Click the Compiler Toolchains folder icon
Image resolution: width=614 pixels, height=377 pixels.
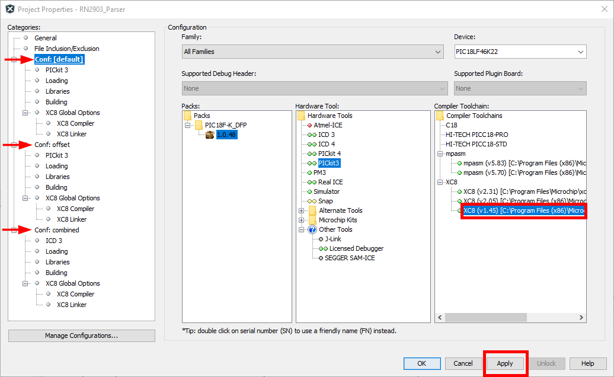tap(440, 116)
